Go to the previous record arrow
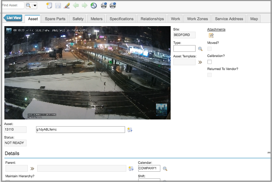 click(76, 6)
